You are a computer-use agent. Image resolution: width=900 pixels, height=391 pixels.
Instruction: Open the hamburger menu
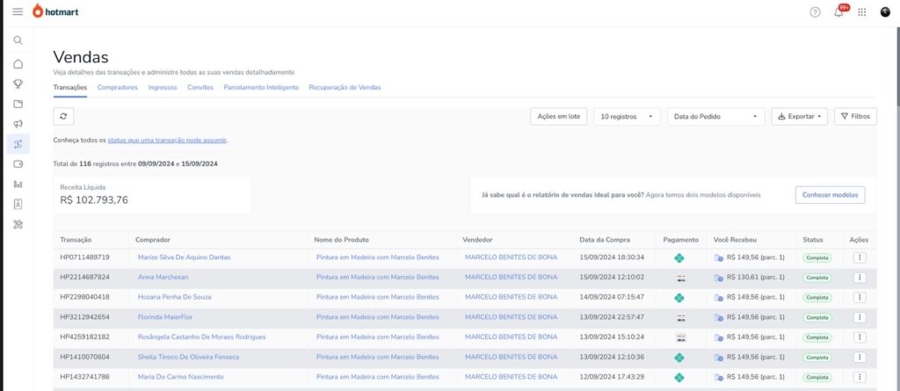tap(18, 12)
